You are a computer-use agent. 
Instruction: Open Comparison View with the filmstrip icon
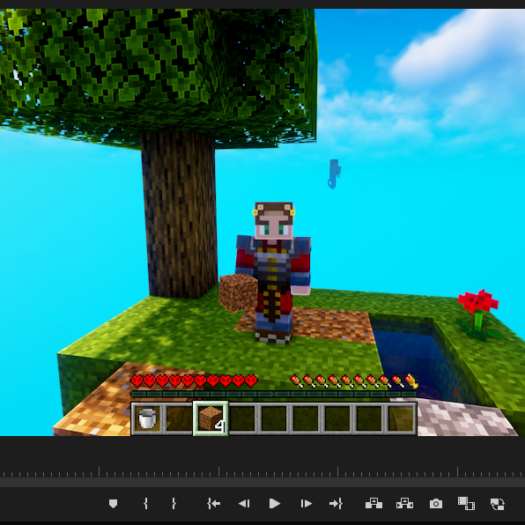466,504
